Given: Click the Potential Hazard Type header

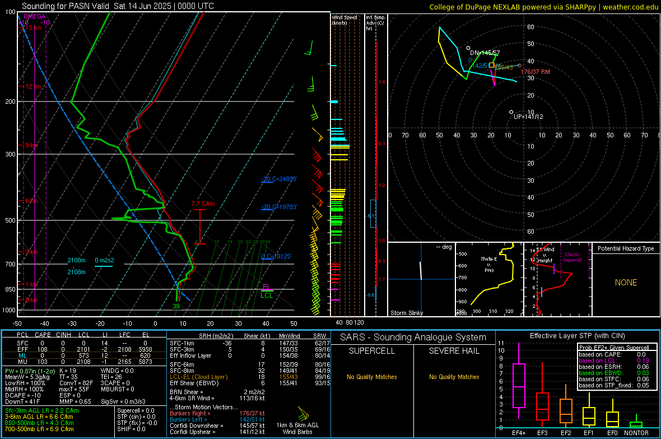Looking at the screenshot, I should (x=626, y=248).
